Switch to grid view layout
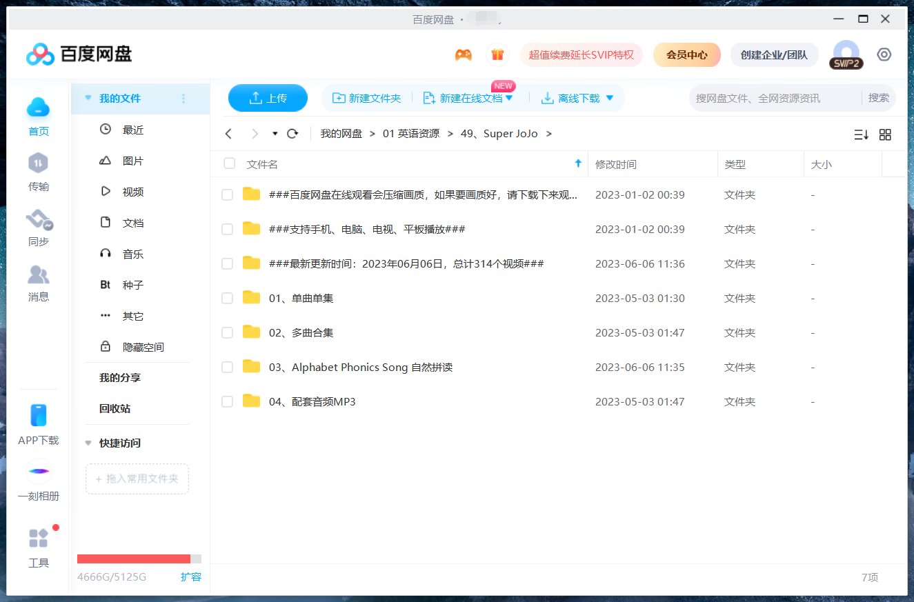 pyautogui.click(x=885, y=134)
